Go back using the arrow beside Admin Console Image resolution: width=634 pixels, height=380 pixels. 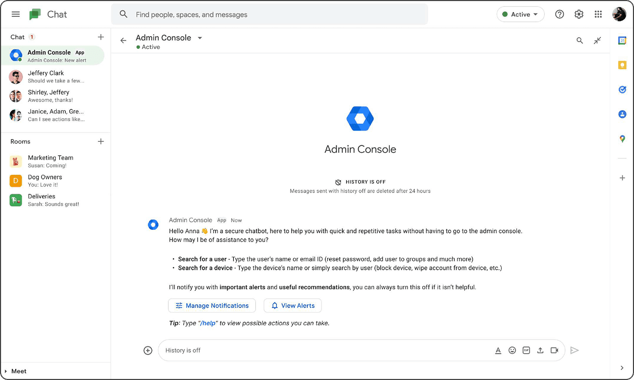pos(123,40)
